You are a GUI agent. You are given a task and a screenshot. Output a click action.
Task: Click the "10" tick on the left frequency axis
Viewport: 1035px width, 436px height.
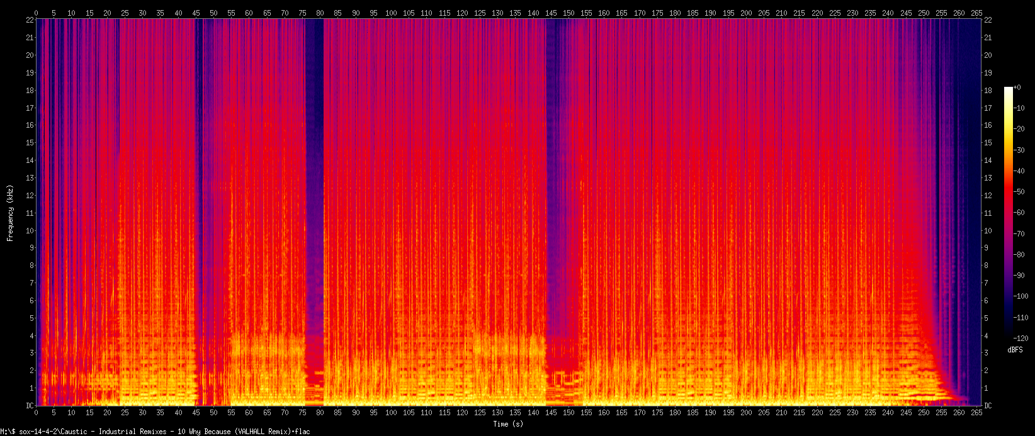click(28, 230)
